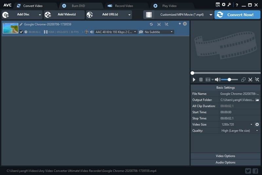This screenshot has height=175, width=262.
Task: Expand the Add Disc dropdown arrow
Action: tap(40, 15)
